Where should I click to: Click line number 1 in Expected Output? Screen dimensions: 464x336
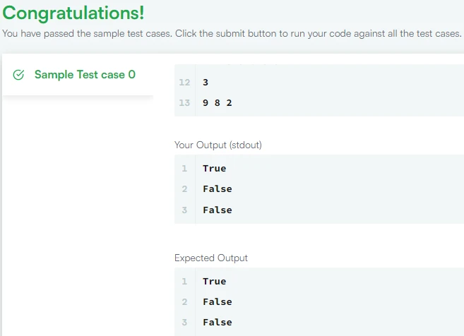[184, 281]
